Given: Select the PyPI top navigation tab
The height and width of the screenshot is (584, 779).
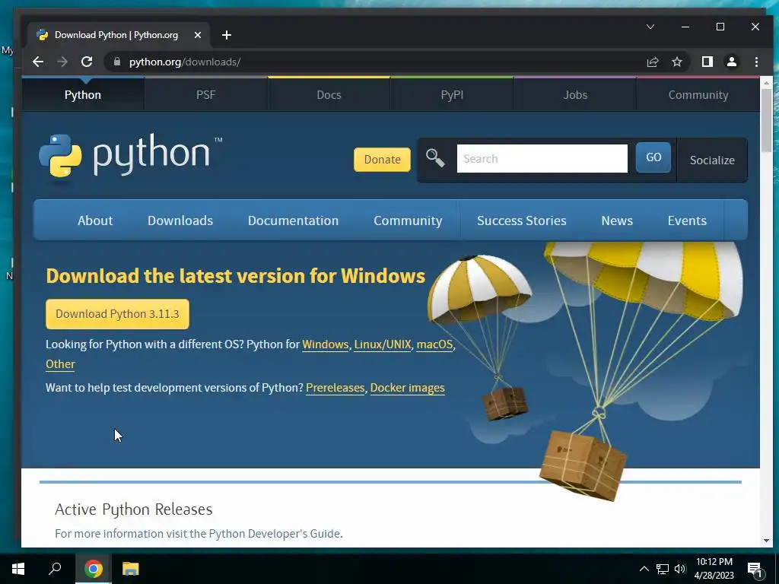Looking at the screenshot, I should tap(452, 95).
